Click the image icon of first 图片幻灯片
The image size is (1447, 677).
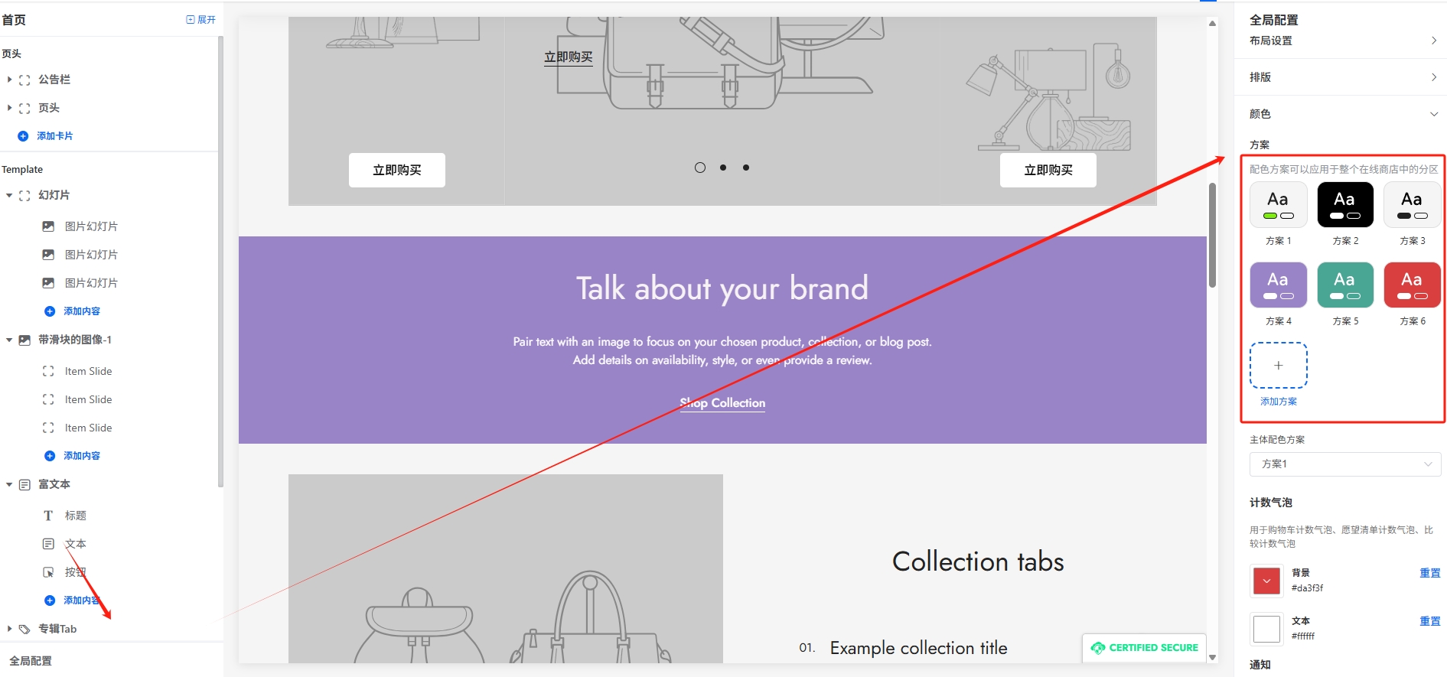48,226
